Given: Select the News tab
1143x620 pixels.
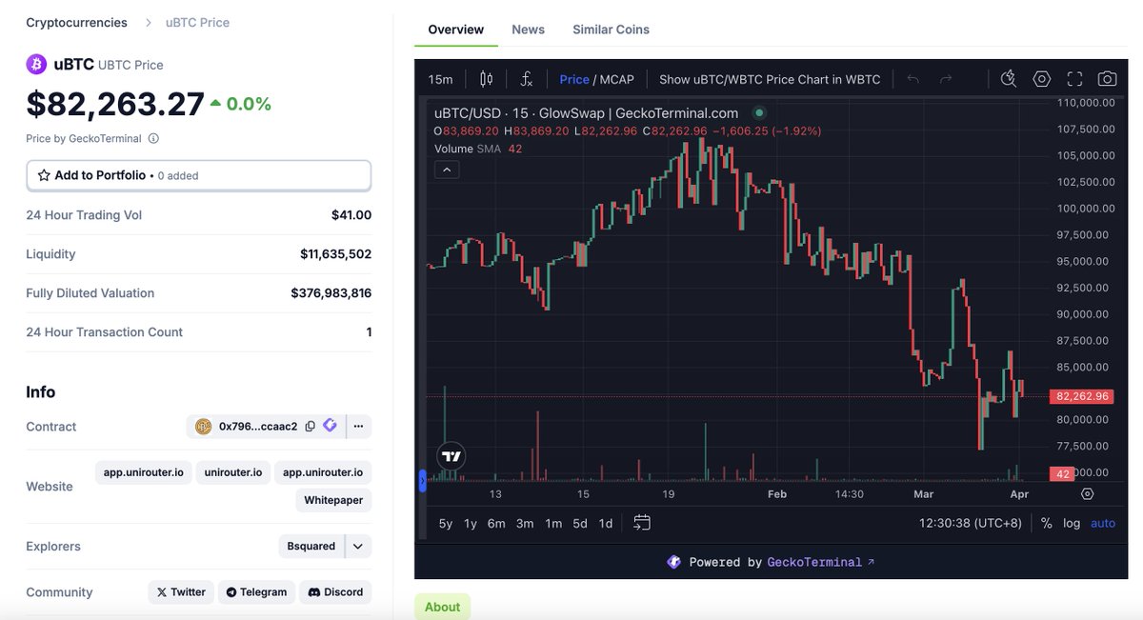Looking at the screenshot, I should click(529, 30).
